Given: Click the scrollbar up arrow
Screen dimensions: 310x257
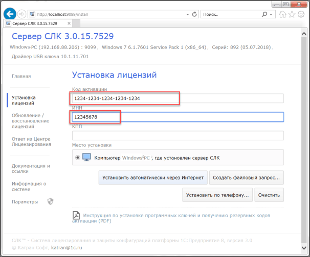Looking at the screenshot, I should (304, 34).
